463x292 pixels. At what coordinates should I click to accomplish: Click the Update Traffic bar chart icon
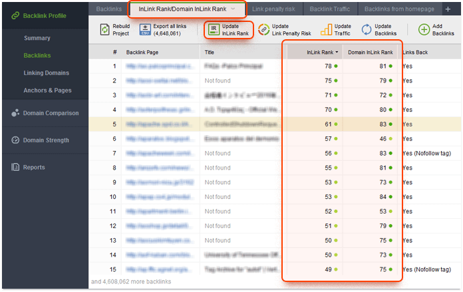tap(326, 30)
